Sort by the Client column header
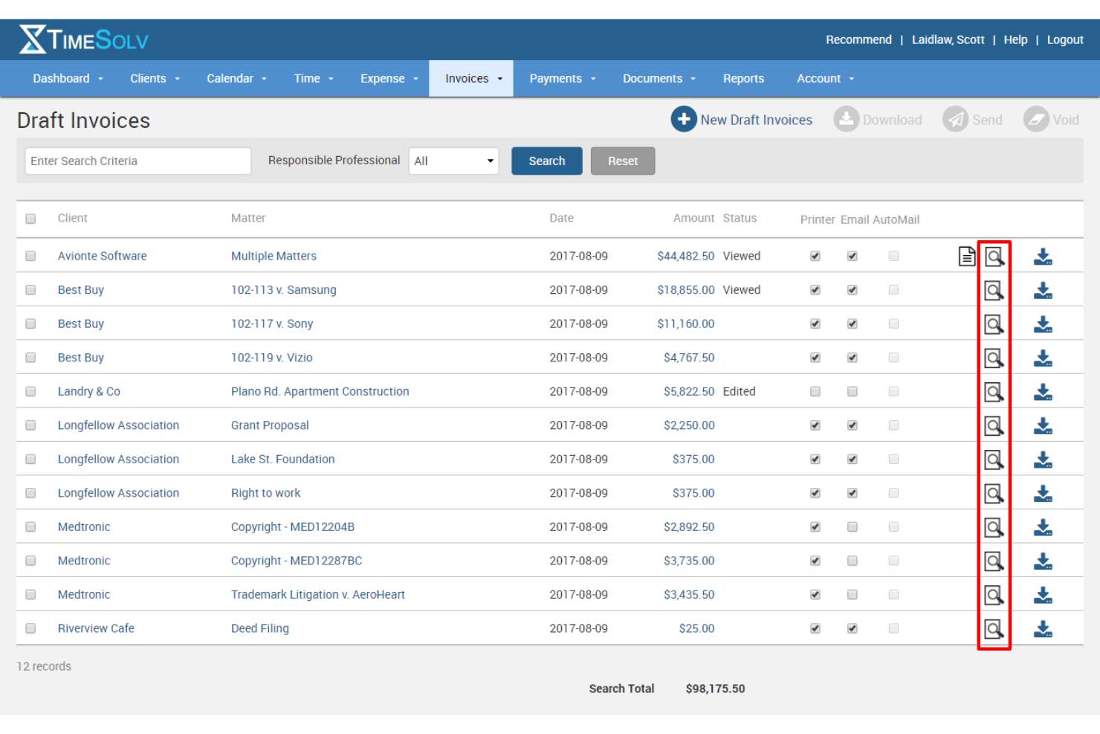Screen dimensions: 1100x734 [73, 218]
